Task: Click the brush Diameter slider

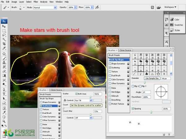Action: (145, 82)
